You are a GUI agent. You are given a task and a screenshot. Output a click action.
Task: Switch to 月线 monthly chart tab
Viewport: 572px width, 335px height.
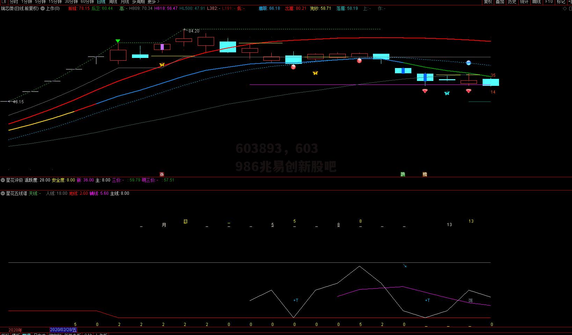point(125,2)
